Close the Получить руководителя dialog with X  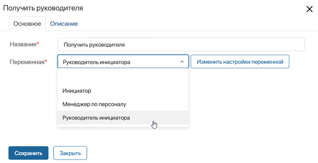(310, 9)
